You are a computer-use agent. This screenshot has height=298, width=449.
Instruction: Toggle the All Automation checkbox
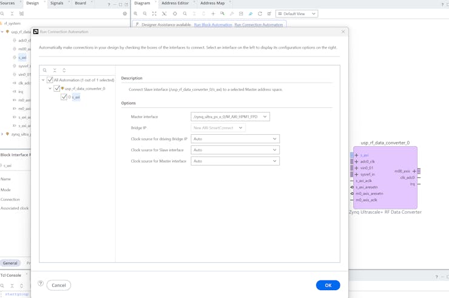(x=50, y=80)
